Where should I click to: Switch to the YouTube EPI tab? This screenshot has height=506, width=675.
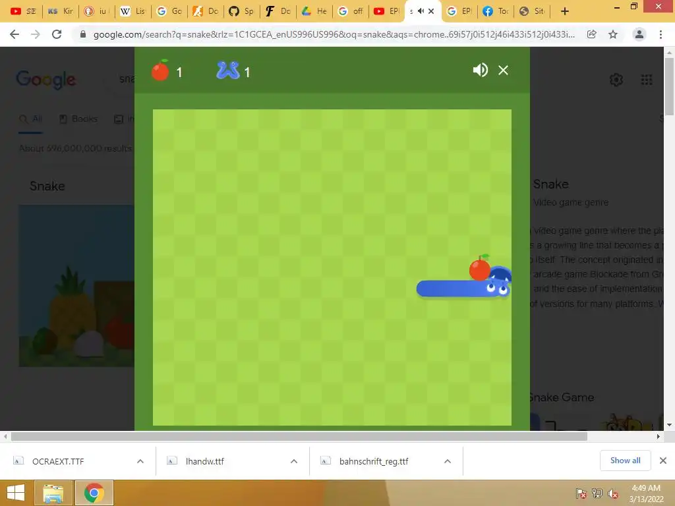coord(386,11)
